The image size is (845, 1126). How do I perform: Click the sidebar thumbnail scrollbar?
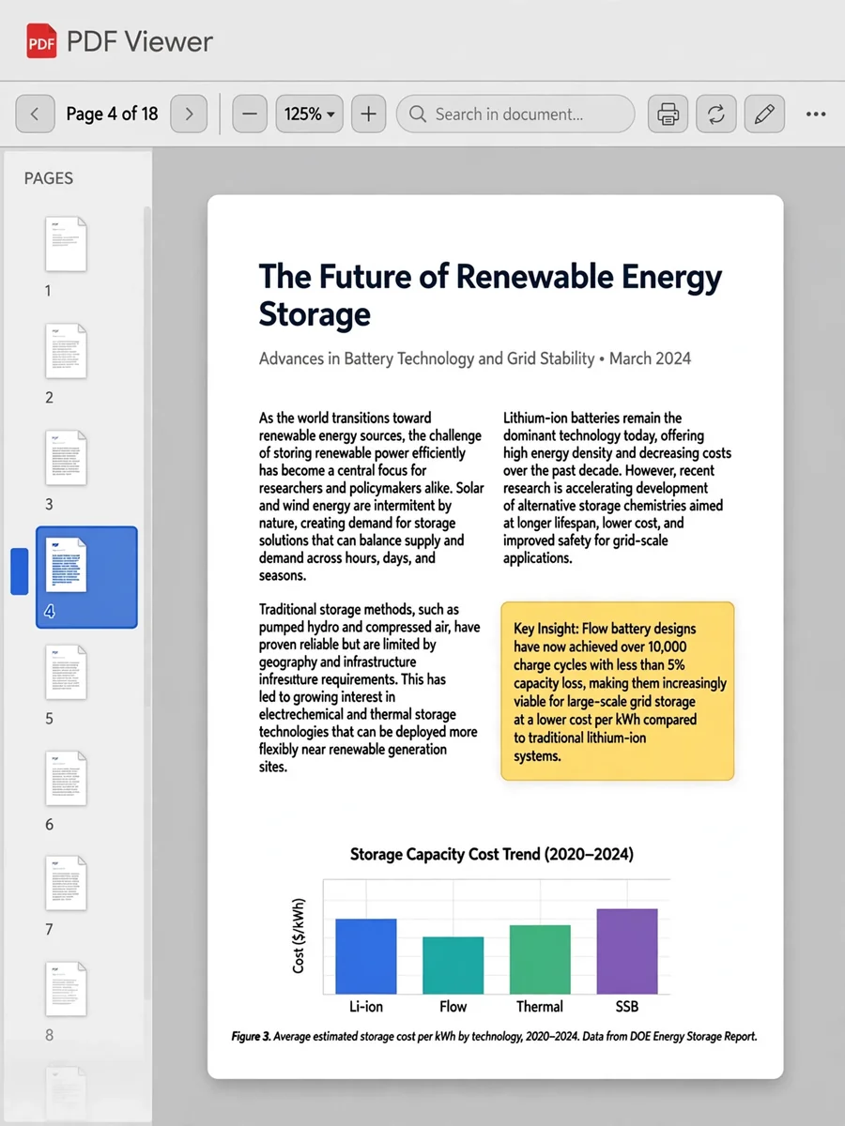pyautogui.click(x=146, y=601)
